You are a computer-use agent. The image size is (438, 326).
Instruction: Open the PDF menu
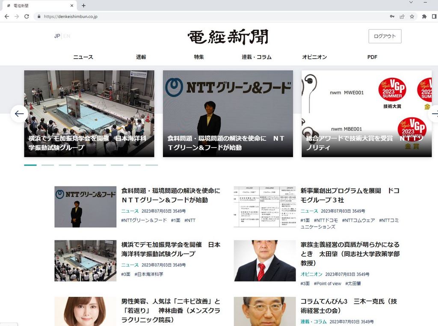pyautogui.click(x=372, y=57)
